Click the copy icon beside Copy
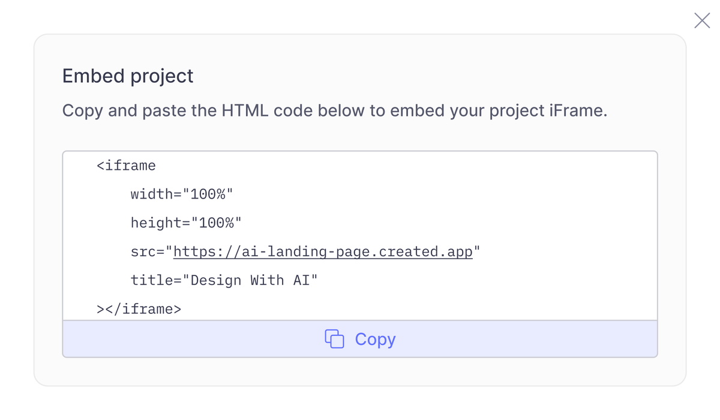Screen dimensions: 720x420 (x=334, y=339)
